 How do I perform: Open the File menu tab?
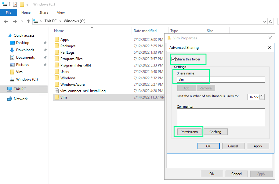click(9, 13)
